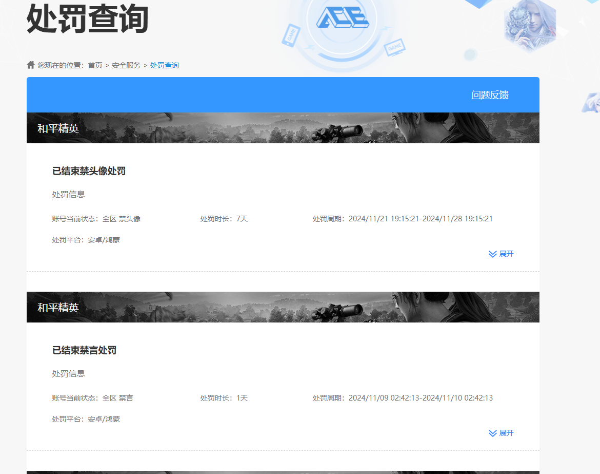Click the hexagon character portrait at top right
This screenshot has height=474, width=600.
(x=529, y=25)
